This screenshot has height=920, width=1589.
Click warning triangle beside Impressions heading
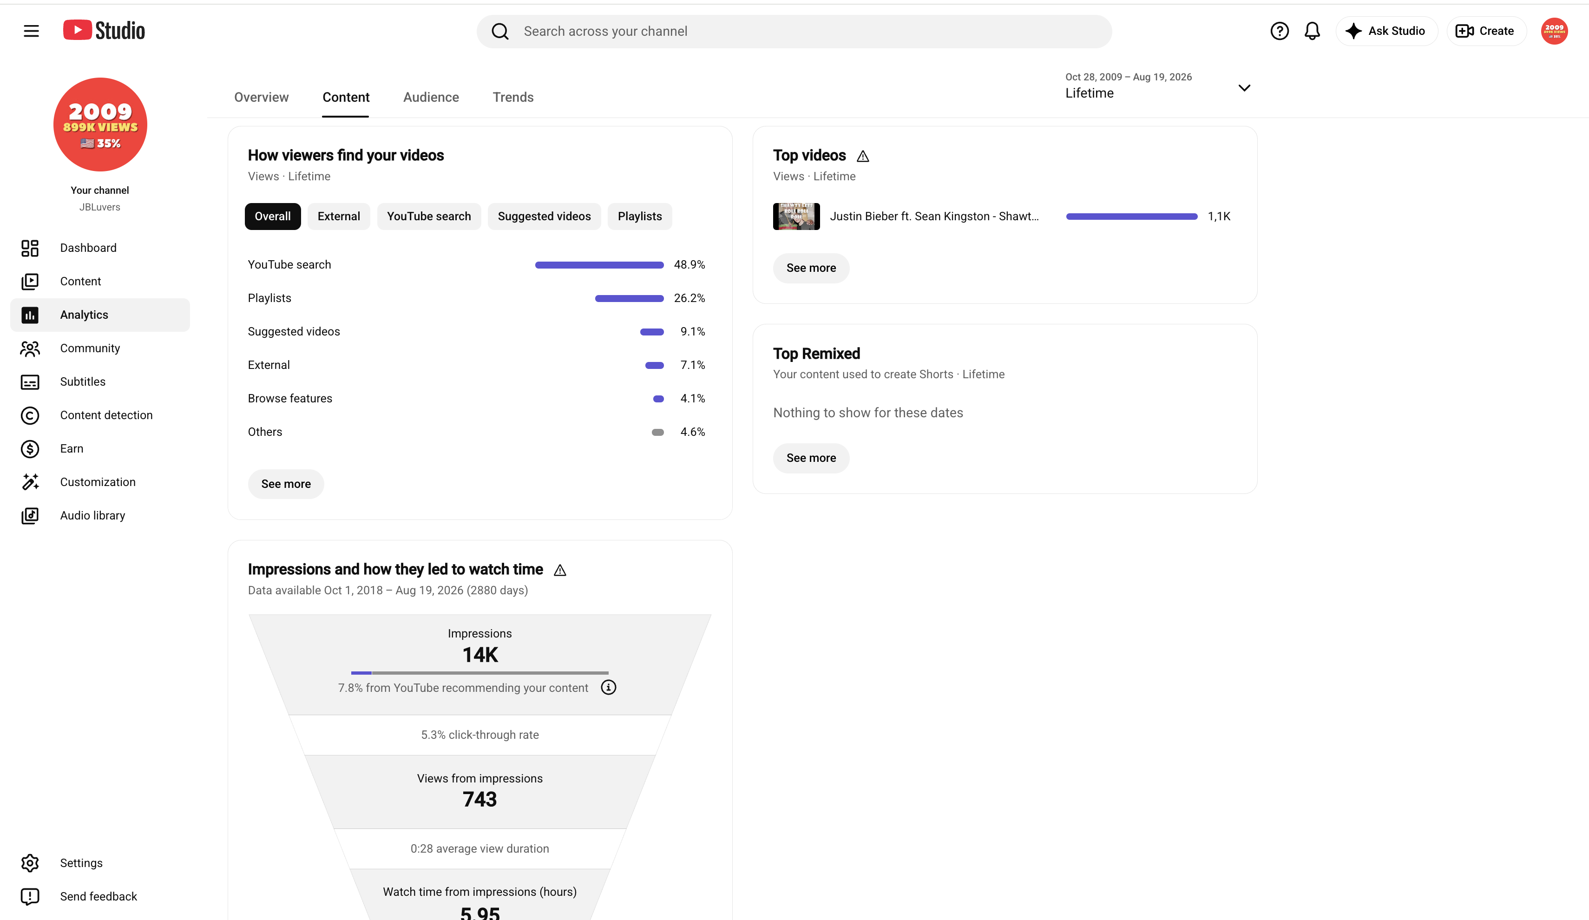[x=559, y=570]
